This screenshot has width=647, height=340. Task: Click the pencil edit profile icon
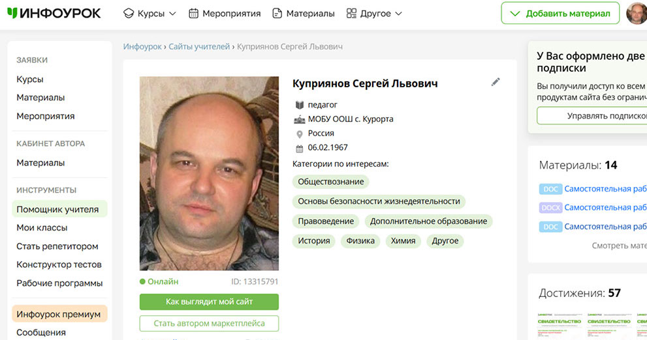pyautogui.click(x=495, y=82)
